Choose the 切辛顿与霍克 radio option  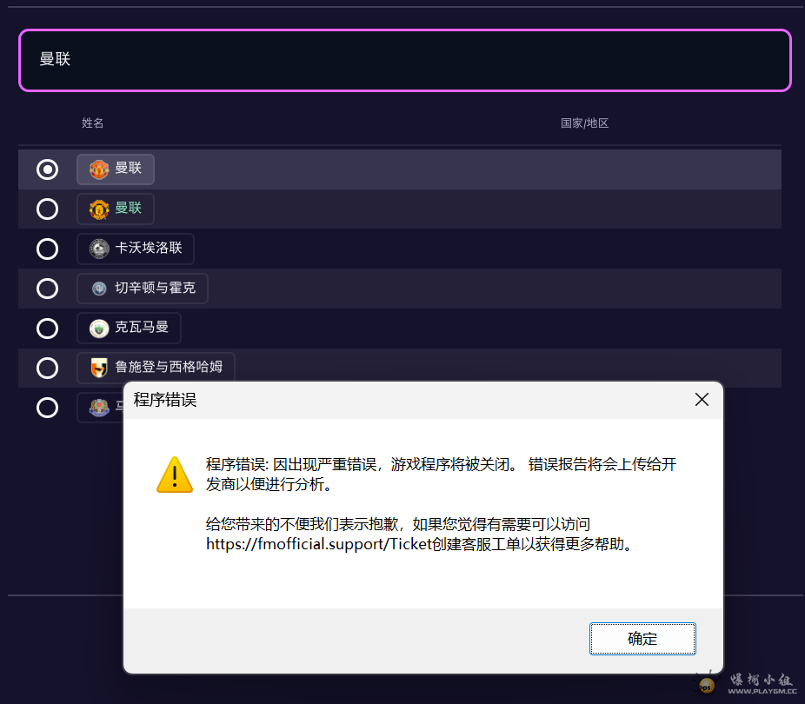pyautogui.click(x=47, y=289)
